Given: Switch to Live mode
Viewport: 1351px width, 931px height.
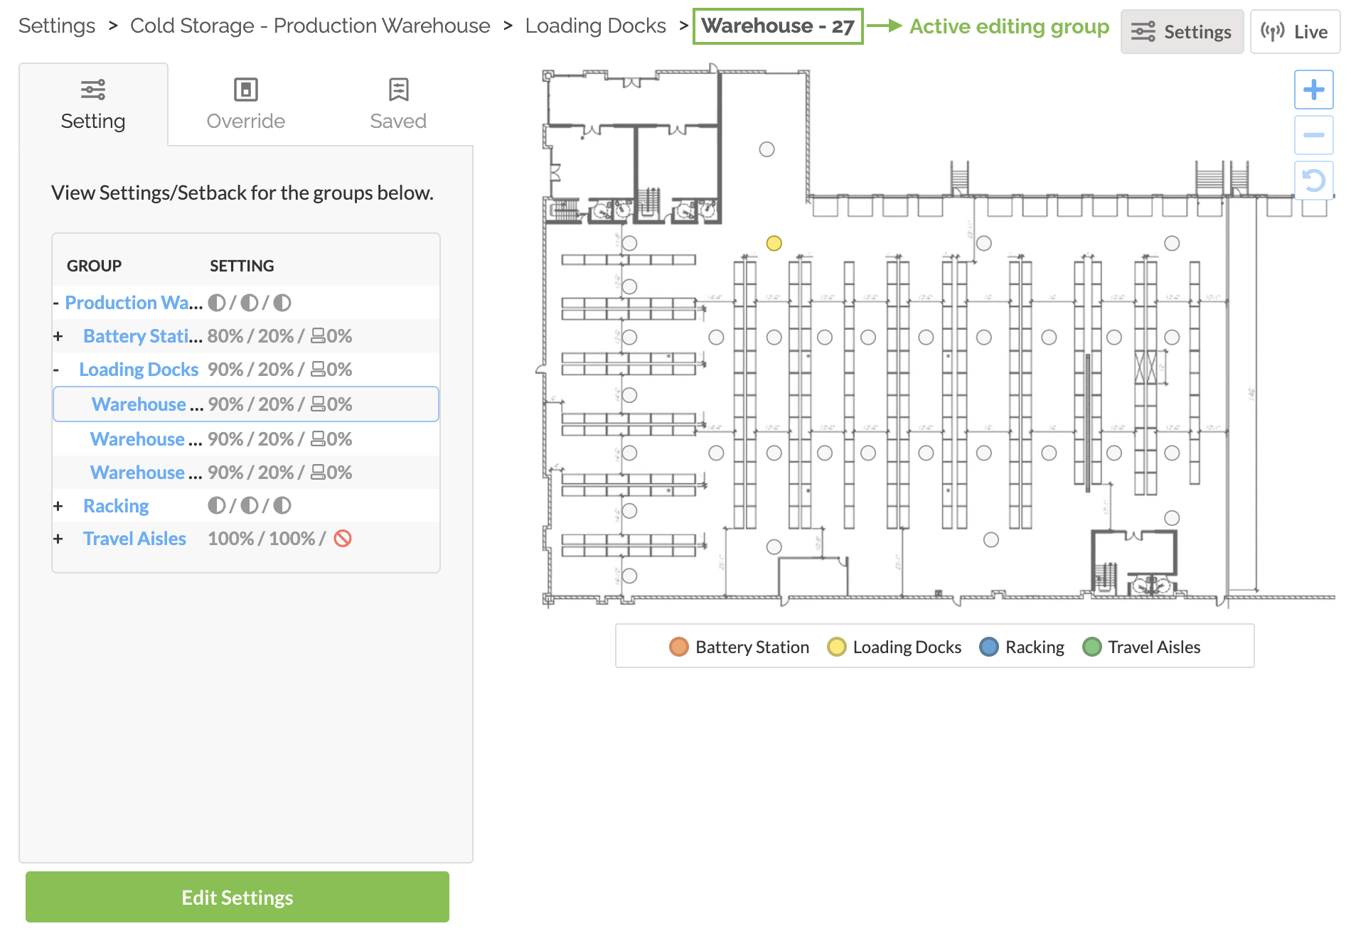Looking at the screenshot, I should click(x=1294, y=32).
